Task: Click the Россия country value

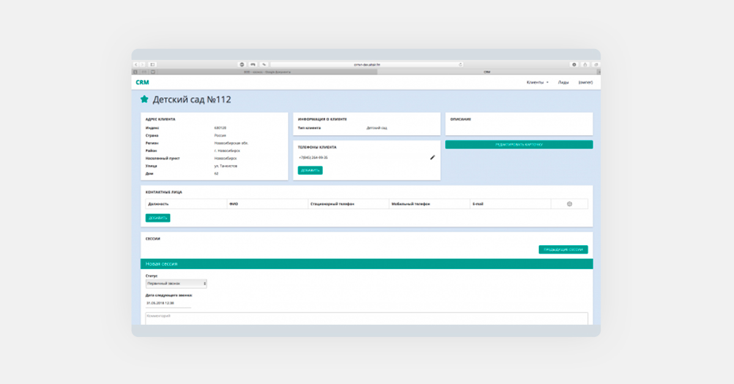Action: click(220, 135)
